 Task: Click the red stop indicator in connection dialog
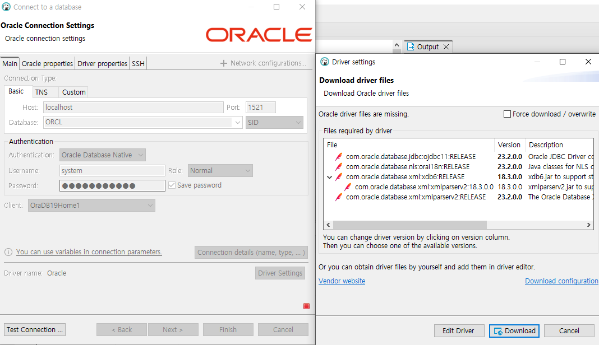(x=306, y=306)
